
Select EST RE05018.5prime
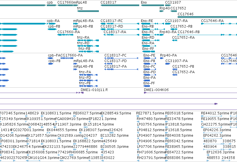[179, 113]
